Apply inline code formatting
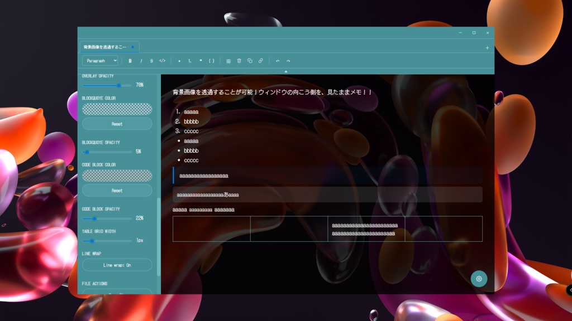This screenshot has height=321, width=572. click(163, 61)
